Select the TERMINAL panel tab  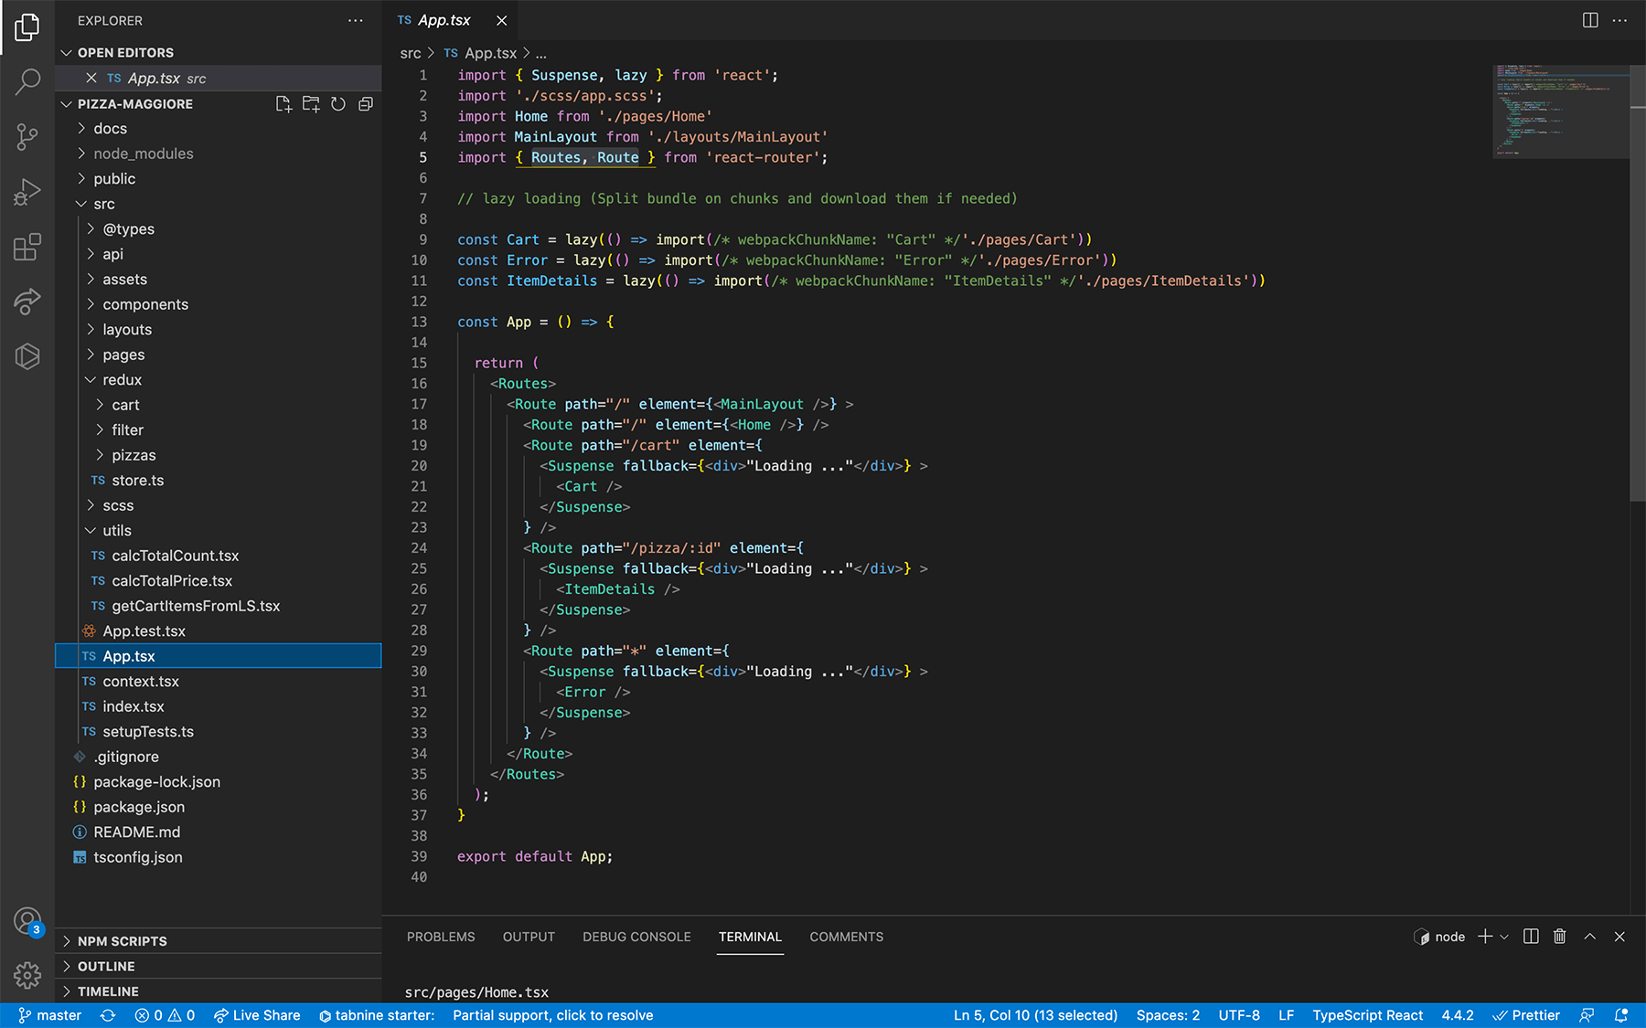750,937
